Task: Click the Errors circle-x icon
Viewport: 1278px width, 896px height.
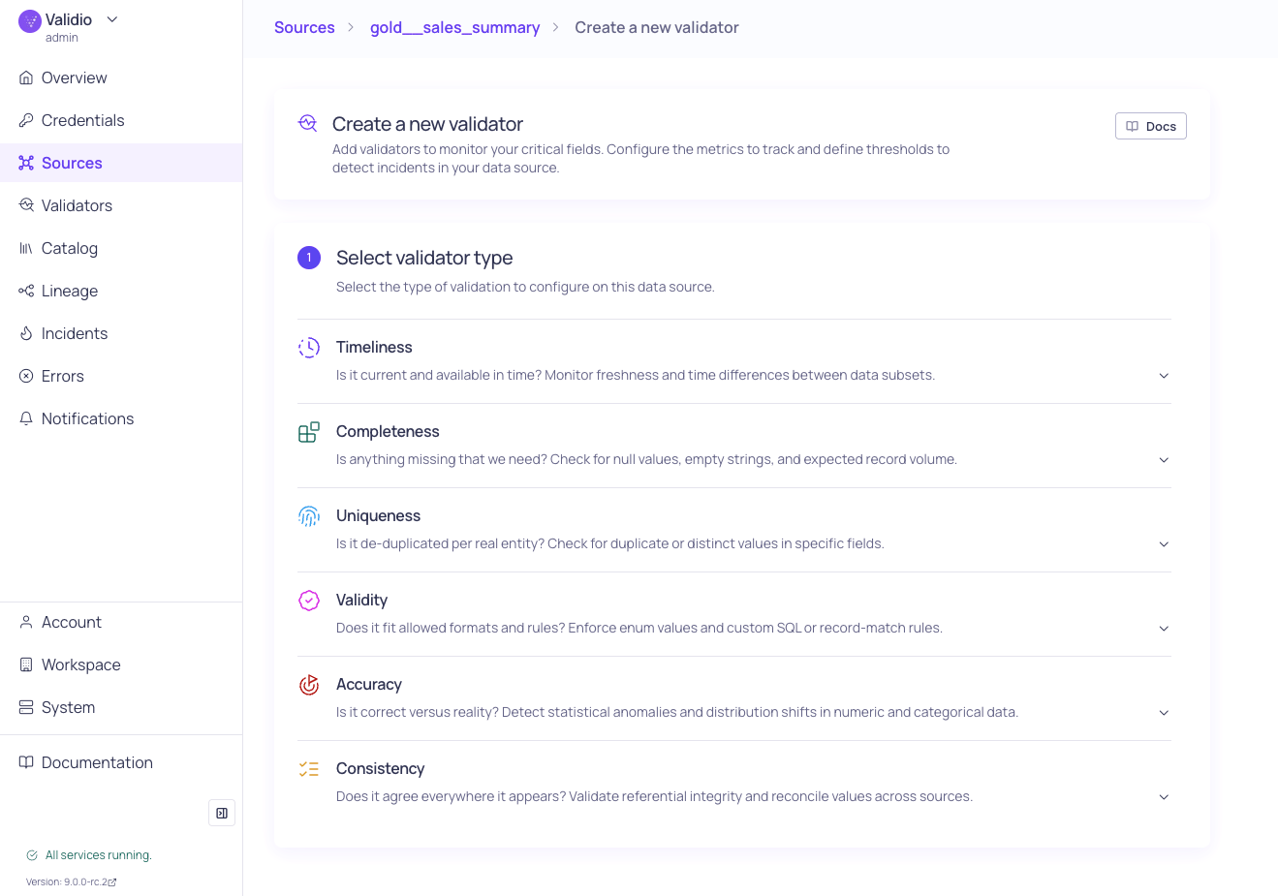Action: tap(26, 376)
